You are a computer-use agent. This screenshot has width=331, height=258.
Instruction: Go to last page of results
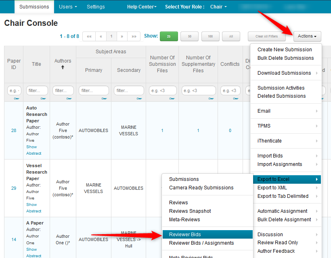click(134, 36)
